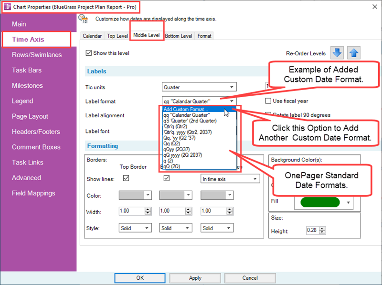This screenshot has height=285, width=382.
Task: Switch to the Calendar tab
Action: [x=92, y=36]
